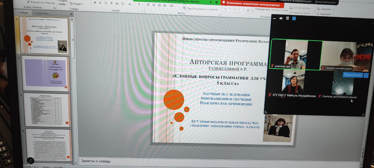Open the Создать слайд dropdown

63,3
